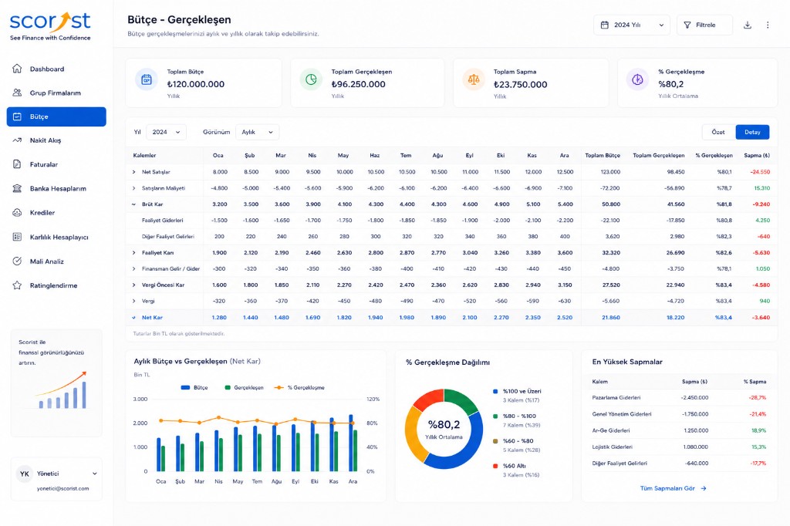Open Nakit Akış via its chart icon
This screenshot has width=790, height=526.
(17, 140)
